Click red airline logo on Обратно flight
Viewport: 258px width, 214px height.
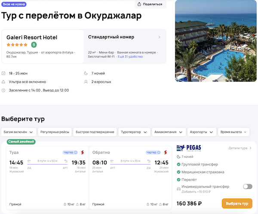tap(164, 152)
